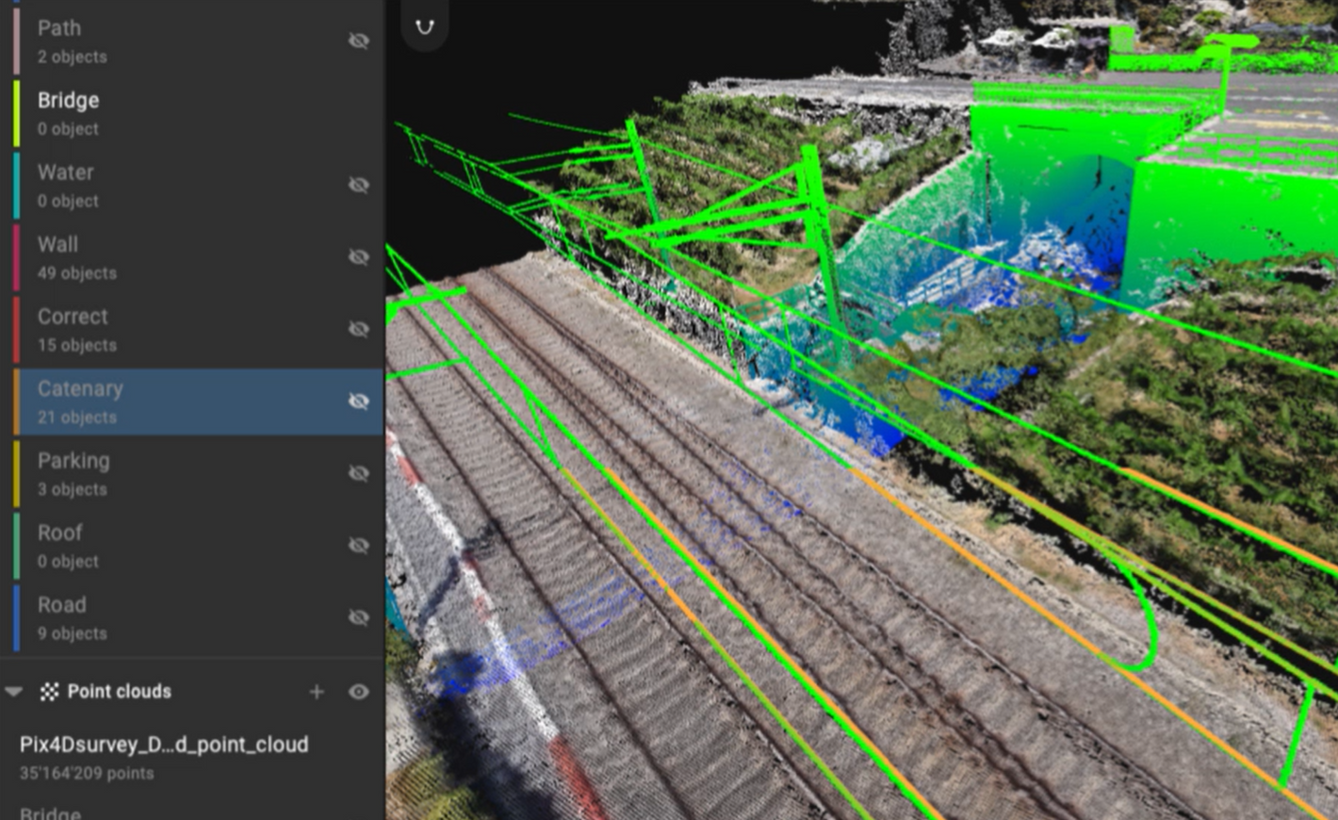Collapse the Point clouds section
The width and height of the screenshot is (1338, 820).
[x=14, y=692]
